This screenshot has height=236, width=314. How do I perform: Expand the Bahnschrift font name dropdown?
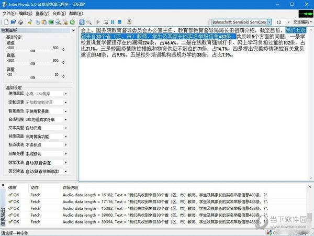[270, 22]
